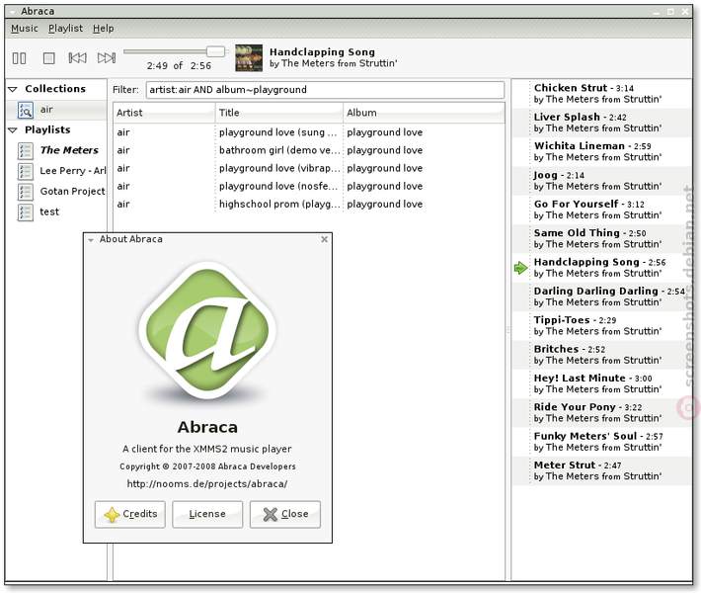Click the Abraca green logo
The height and width of the screenshot is (593, 701).
207,330
